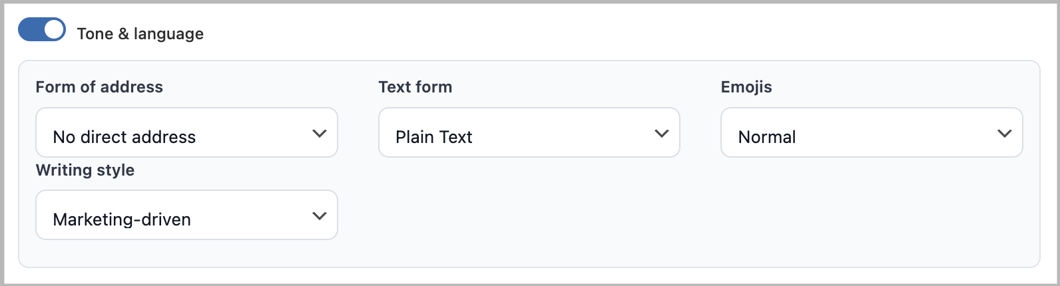Click the chevron arrow in Emojis field
This screenshot has height=286, width=1060.
[x=1004, y=134]
